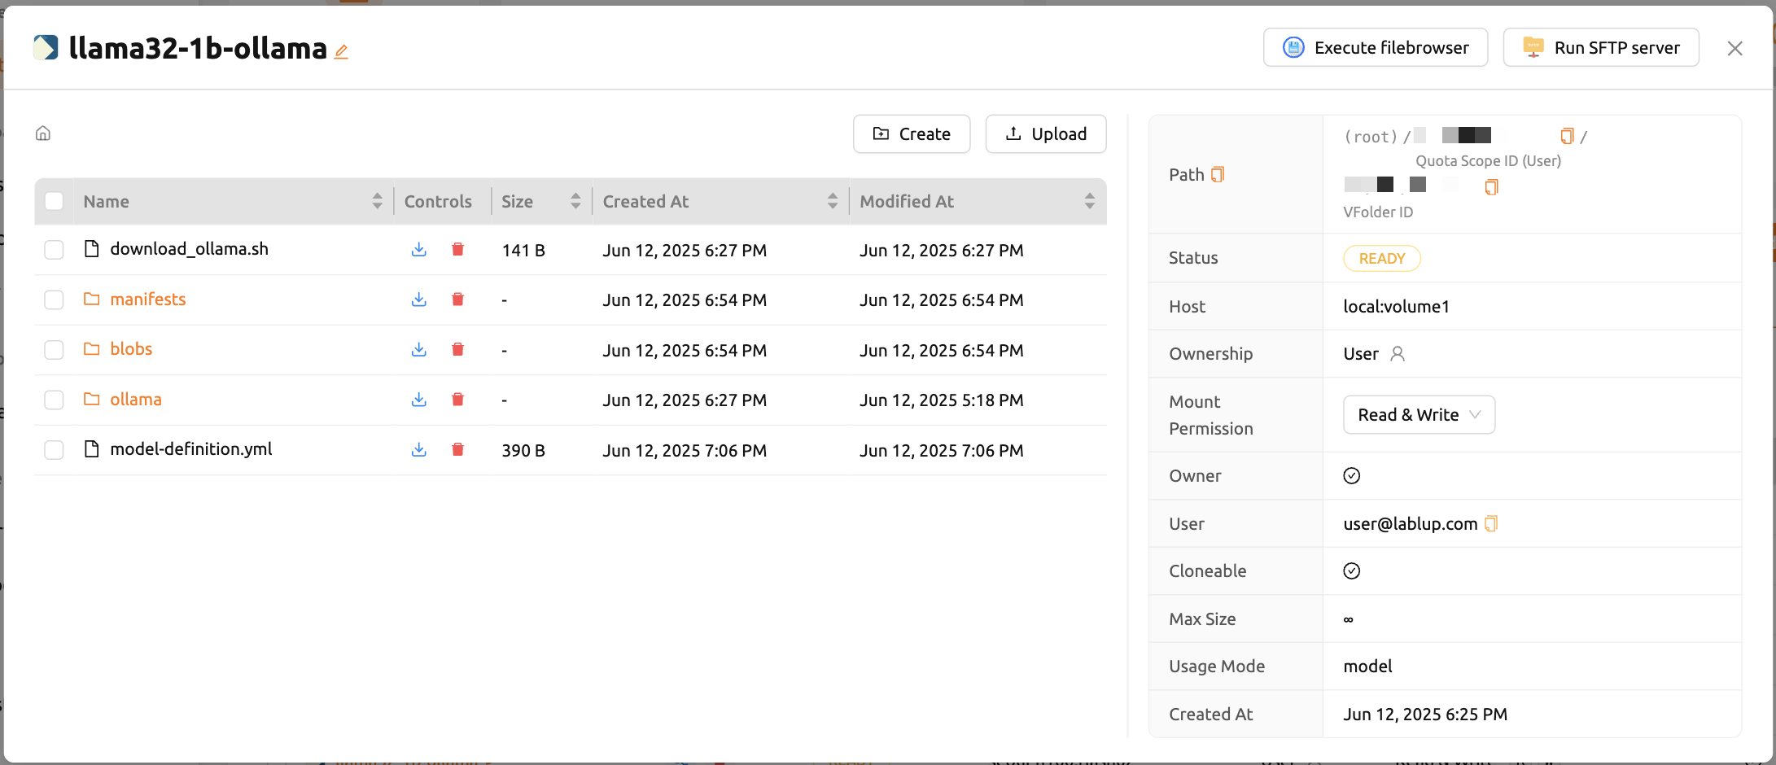Image resolution: width=1776 pixels, height=765 pixels.
Task: Click the Jun 12, 2025 6:25 PM created value
Action: click(1425, 714)
